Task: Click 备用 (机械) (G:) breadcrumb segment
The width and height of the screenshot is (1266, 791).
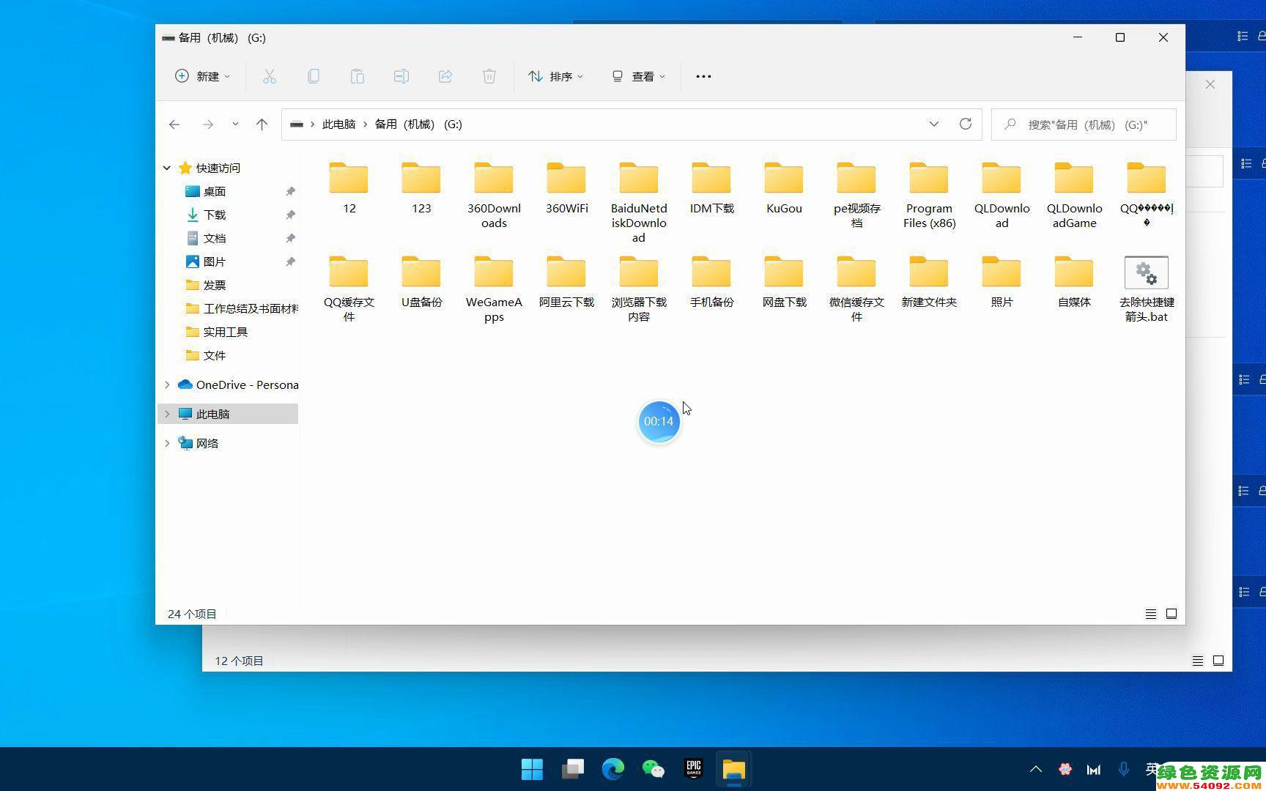Action: pyautogui.click(x=418, y=125)
